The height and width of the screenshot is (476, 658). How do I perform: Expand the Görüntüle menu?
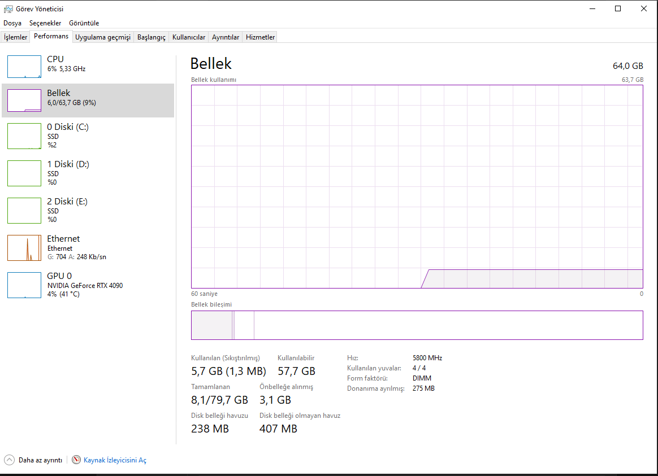(x=84, y=23)
